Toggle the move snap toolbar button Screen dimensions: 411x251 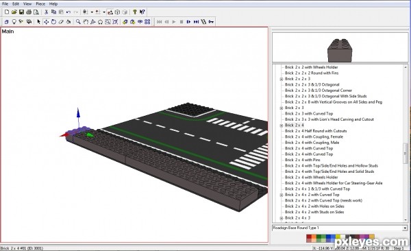[x=98, y=12]
